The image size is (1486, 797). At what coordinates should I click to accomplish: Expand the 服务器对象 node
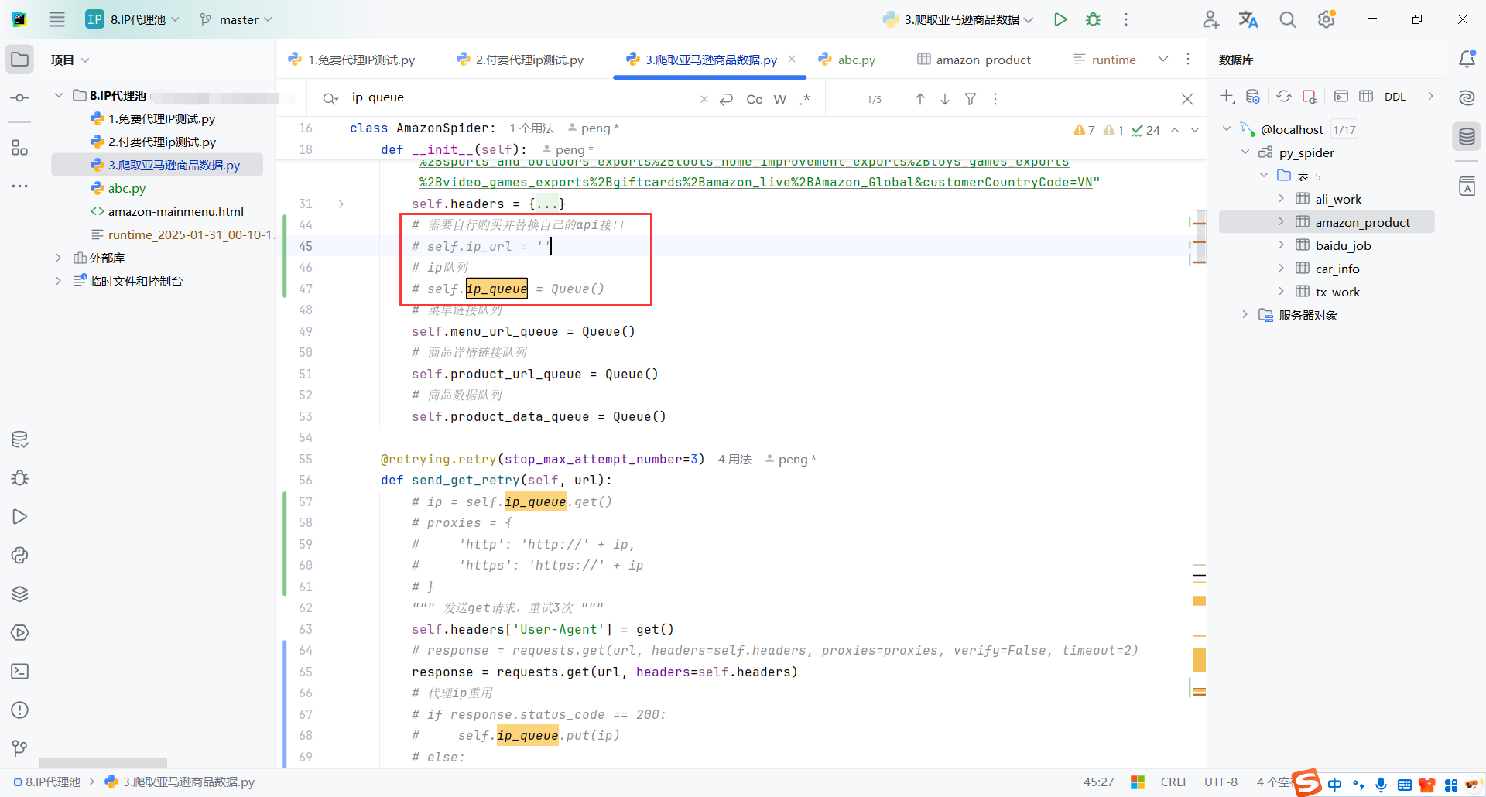[1245, 315]
